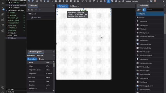
Task: Select the Structure panel tab
Action: click(x=33, y=6)
